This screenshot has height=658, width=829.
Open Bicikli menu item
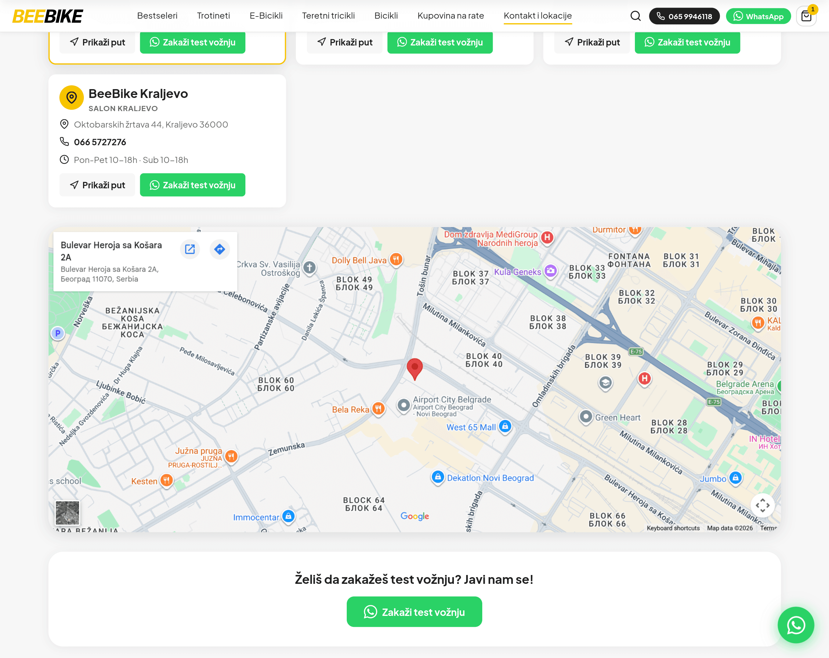(386, 16)
